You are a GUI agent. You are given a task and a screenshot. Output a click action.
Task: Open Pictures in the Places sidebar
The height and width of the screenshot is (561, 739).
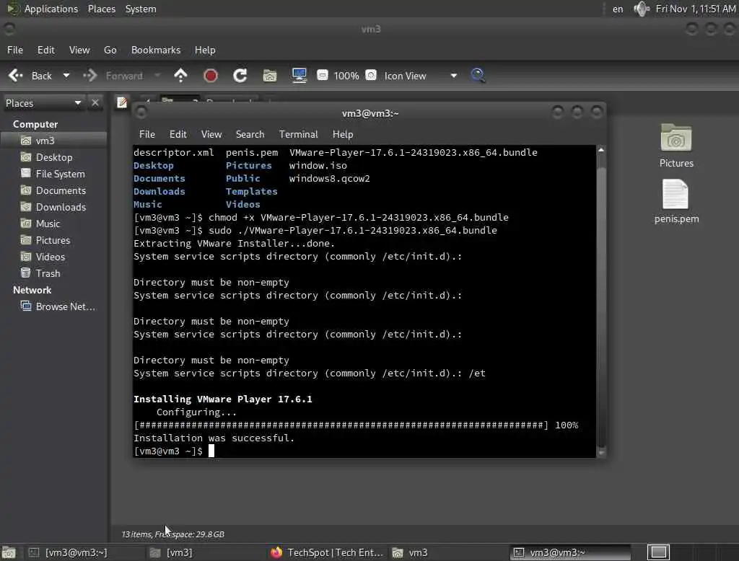(53, 240)
